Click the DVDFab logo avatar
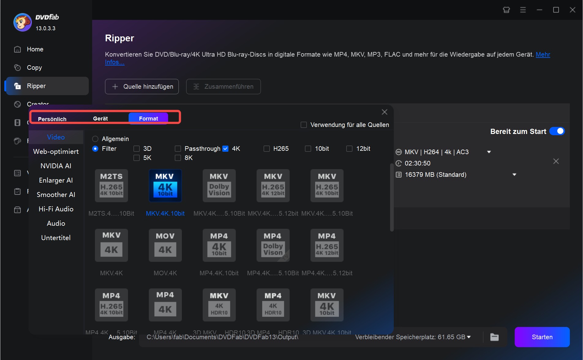The width and height of the screenshot is (583, 360). click(x=22, y=22)
